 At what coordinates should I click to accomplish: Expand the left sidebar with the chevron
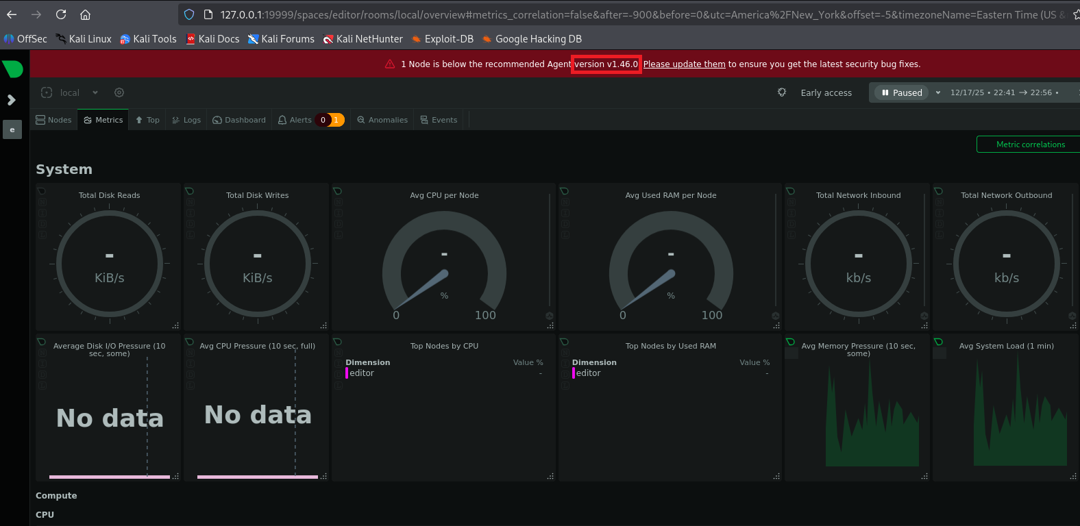point(12,100)
